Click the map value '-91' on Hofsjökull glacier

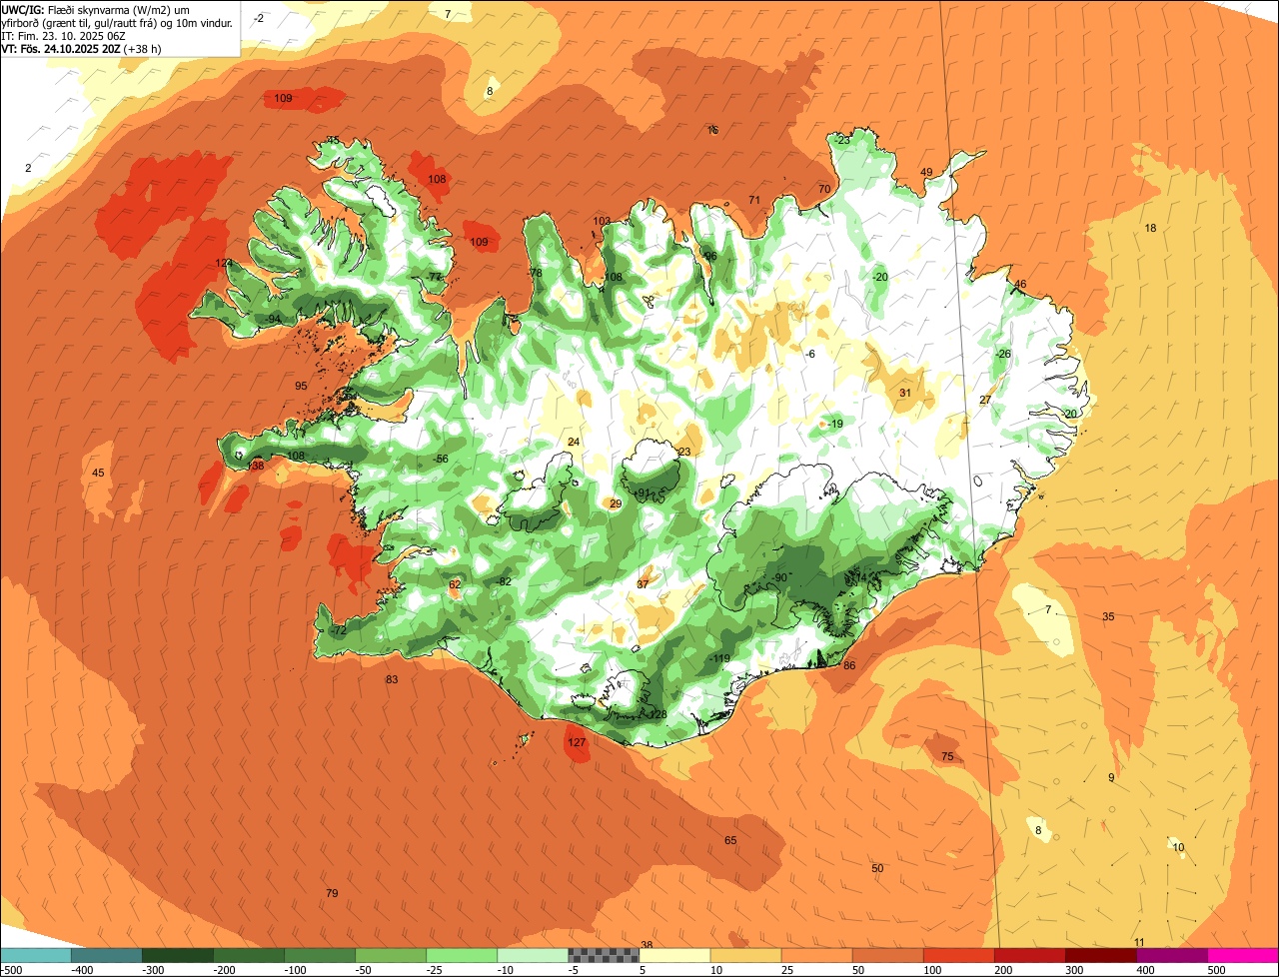point(641,492)
